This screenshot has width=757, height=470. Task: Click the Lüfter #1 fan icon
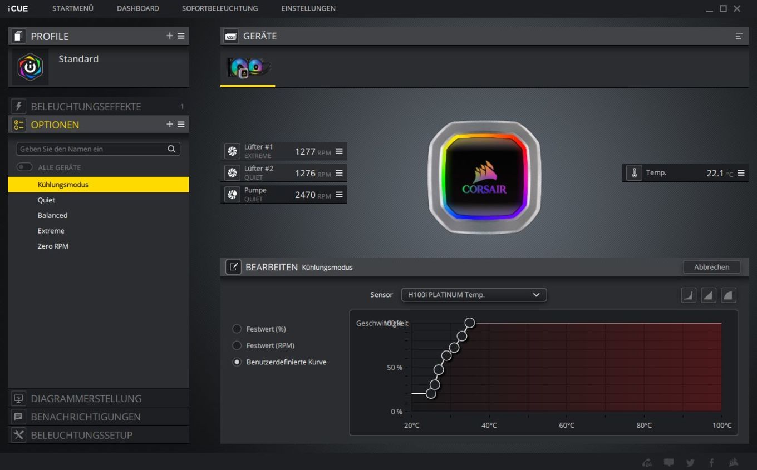232,151
